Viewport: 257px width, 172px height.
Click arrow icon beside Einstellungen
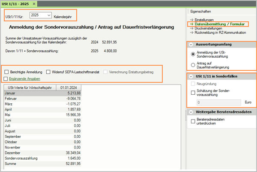tap(191, 20)
